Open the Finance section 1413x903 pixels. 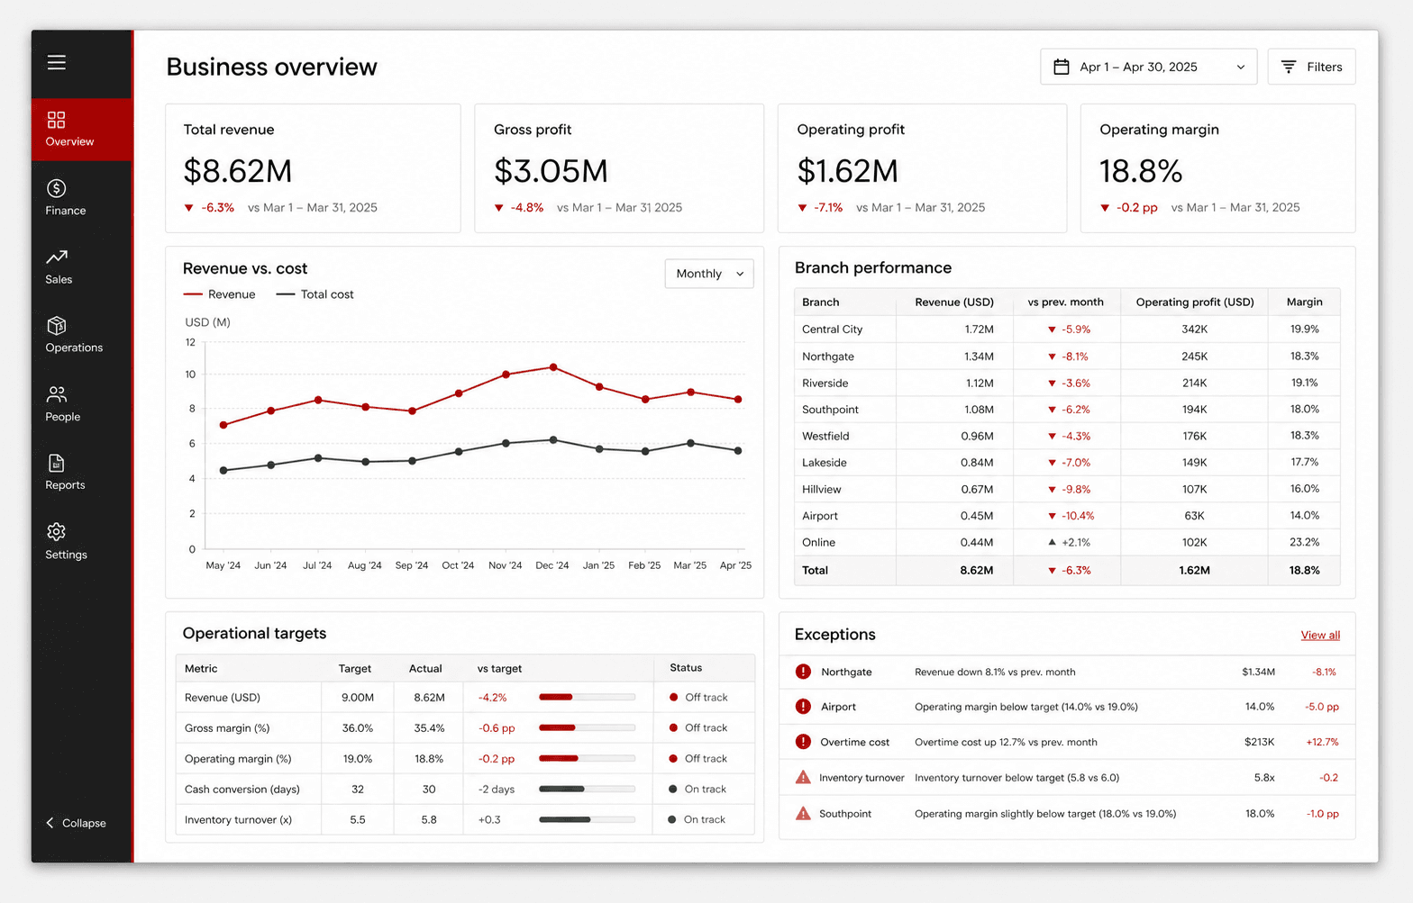pos(66,198)
